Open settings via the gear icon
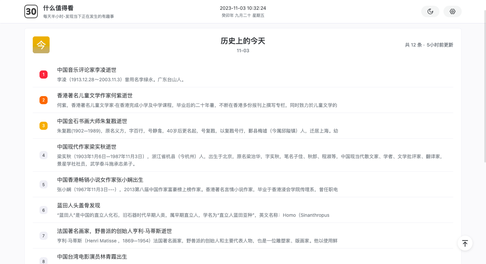486x264 pixels. 452,11
